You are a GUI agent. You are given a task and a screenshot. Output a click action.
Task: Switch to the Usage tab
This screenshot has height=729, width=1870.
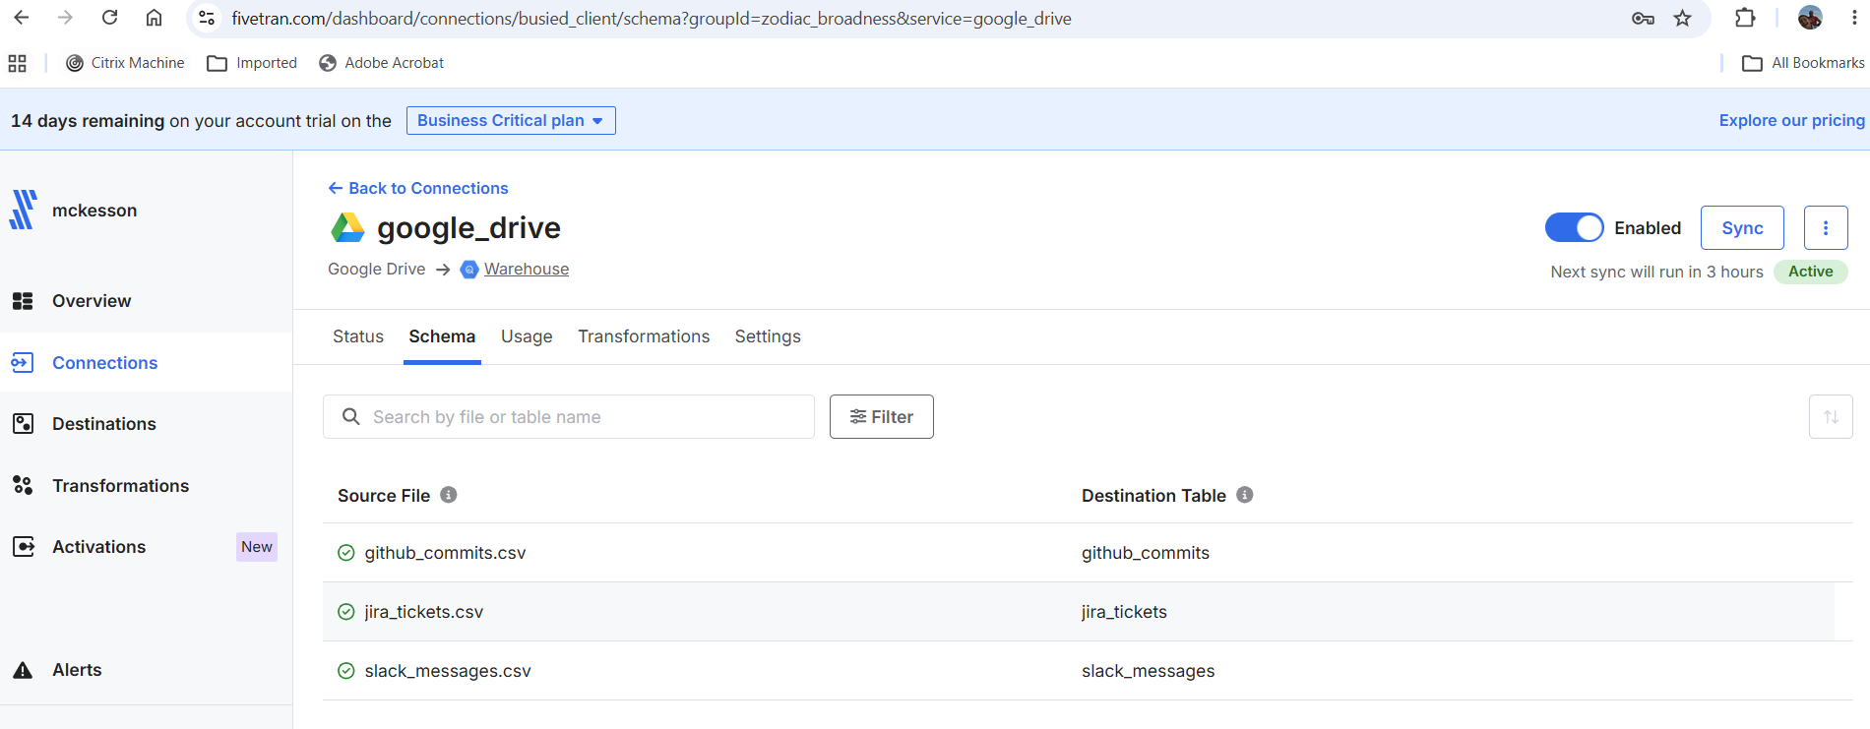click(527, 336)
